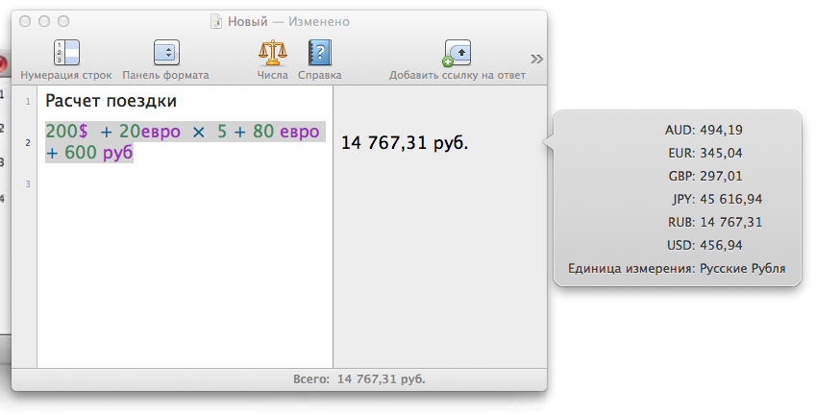Zoom the window with third title-bar button
The height and width of the screenshot is (415, 816).
click(63, 21)
